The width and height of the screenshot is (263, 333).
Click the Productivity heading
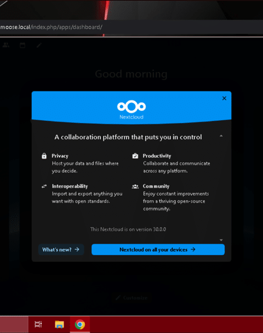tap(157, 156)
